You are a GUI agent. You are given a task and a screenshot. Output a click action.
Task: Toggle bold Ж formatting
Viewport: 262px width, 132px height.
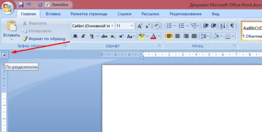click(75, 36)
